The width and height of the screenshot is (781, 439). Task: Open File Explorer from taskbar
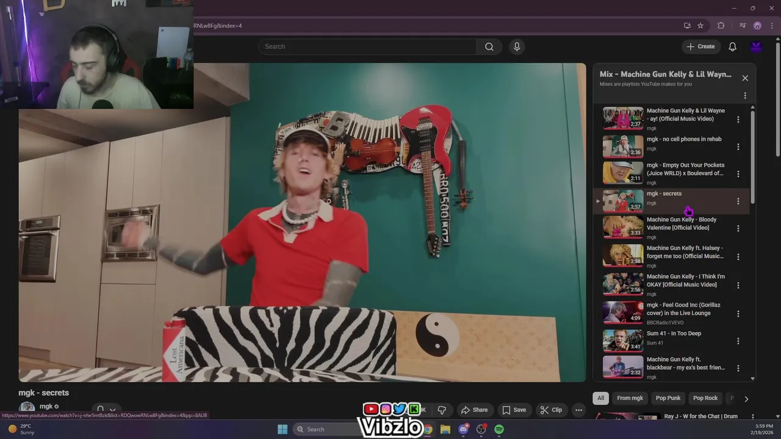445,429
